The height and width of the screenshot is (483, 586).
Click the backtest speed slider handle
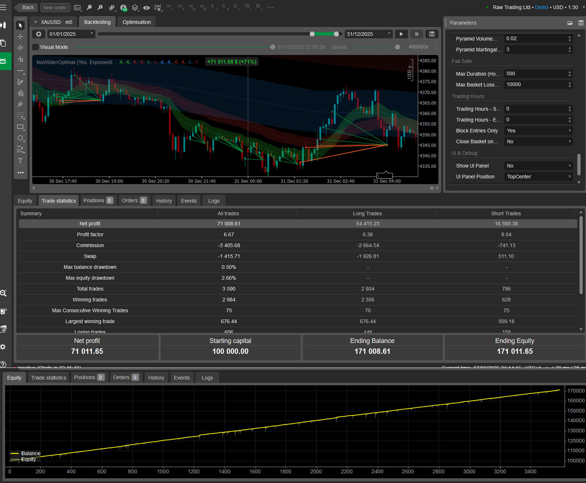[398, 47]
